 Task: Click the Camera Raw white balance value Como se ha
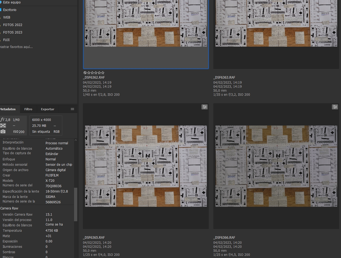click(54, 224)
